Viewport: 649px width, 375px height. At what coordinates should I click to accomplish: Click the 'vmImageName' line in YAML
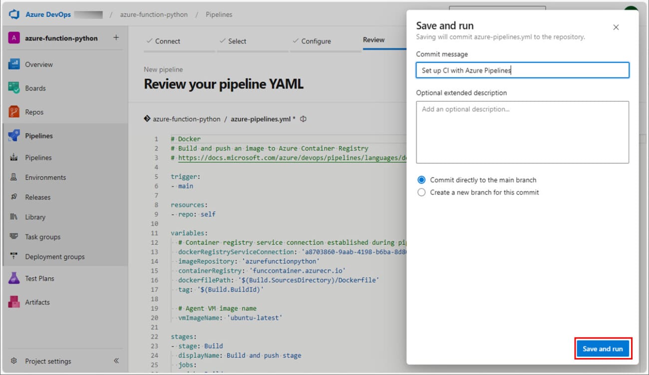[x=230, y=318]
